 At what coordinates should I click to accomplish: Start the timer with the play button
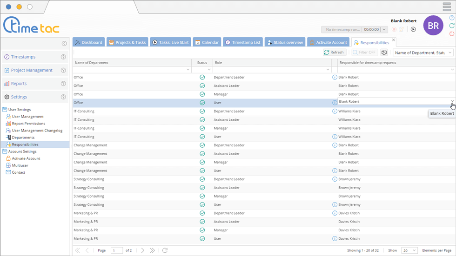[x=413, y=29]
